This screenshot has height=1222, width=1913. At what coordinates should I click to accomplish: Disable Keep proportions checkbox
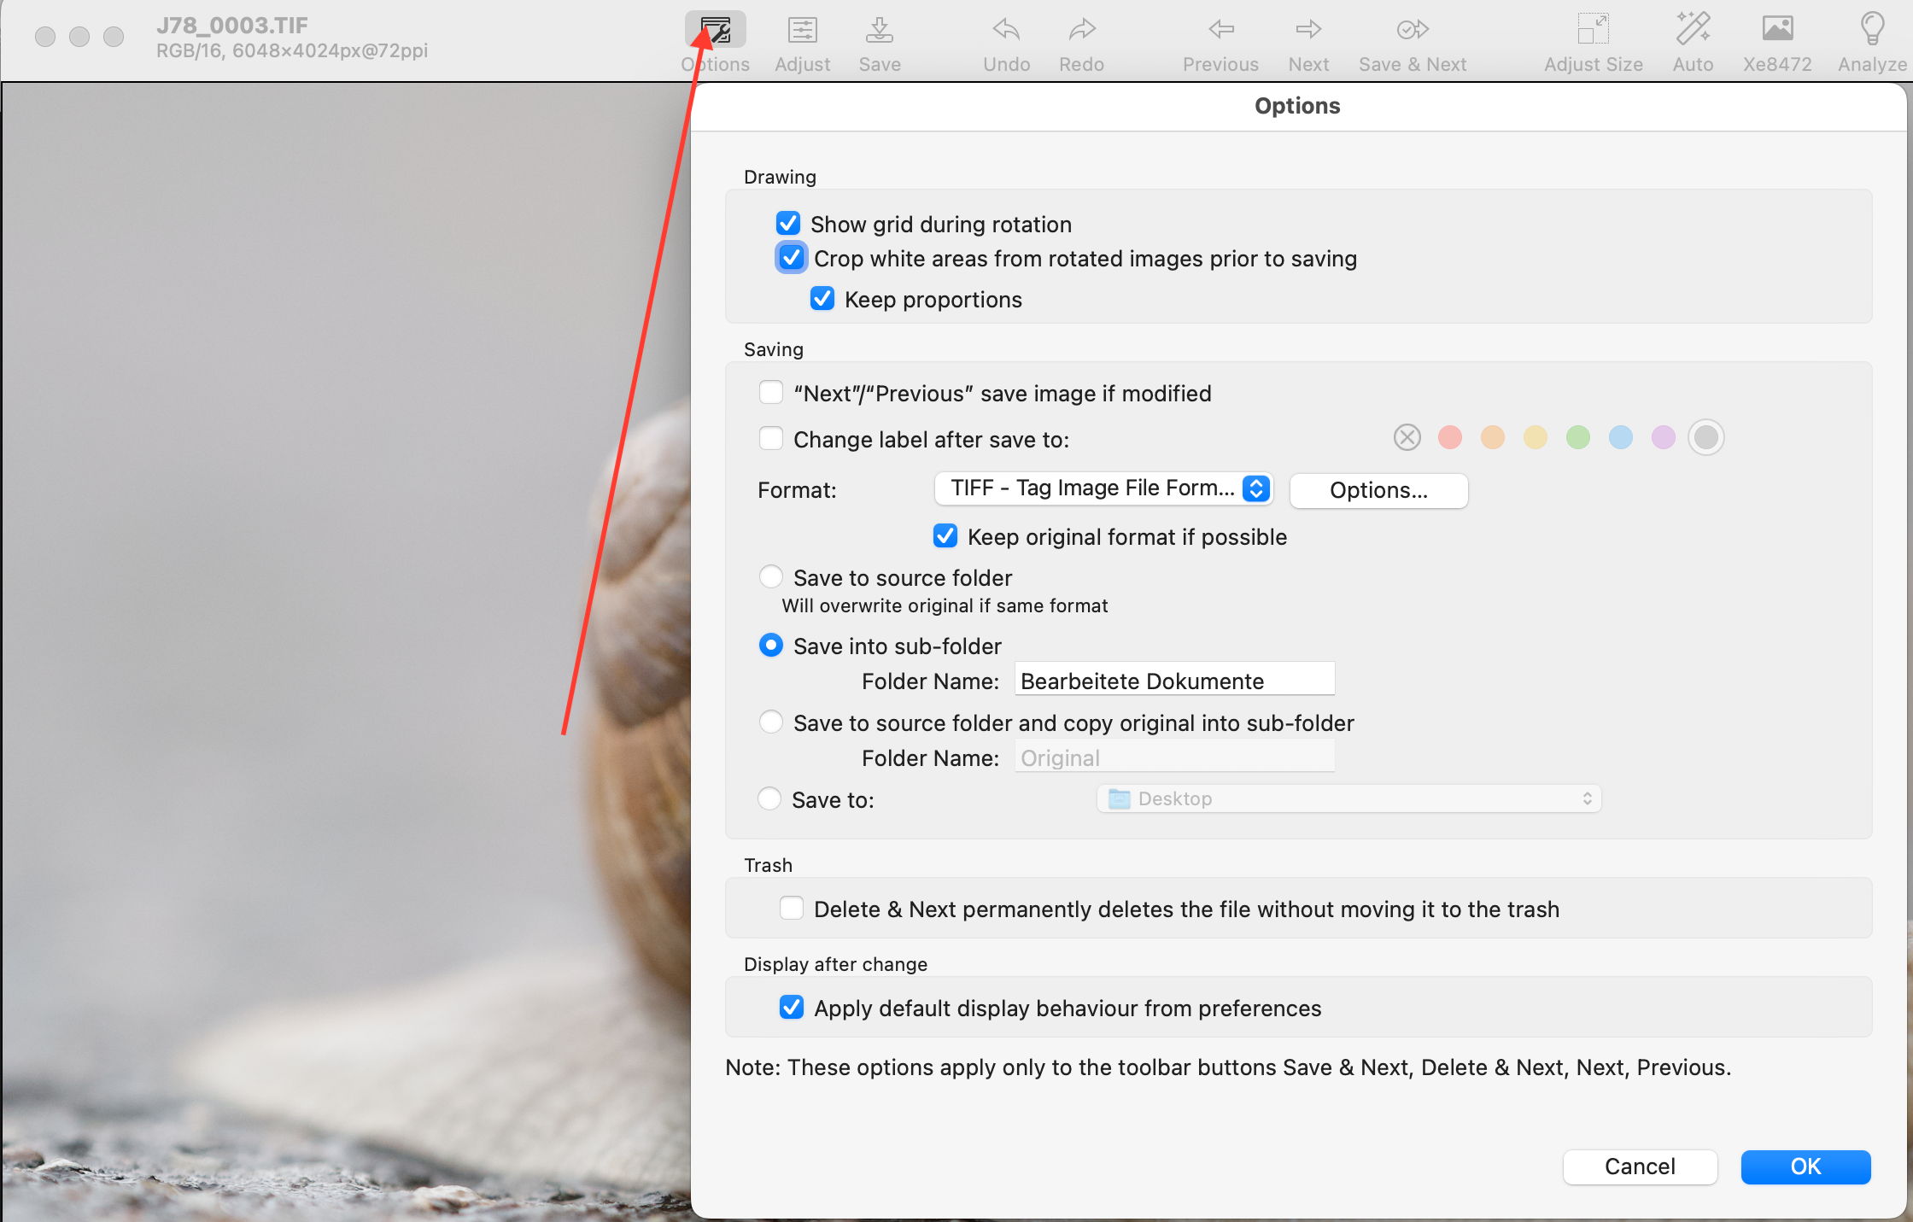[x=818, y=297]
